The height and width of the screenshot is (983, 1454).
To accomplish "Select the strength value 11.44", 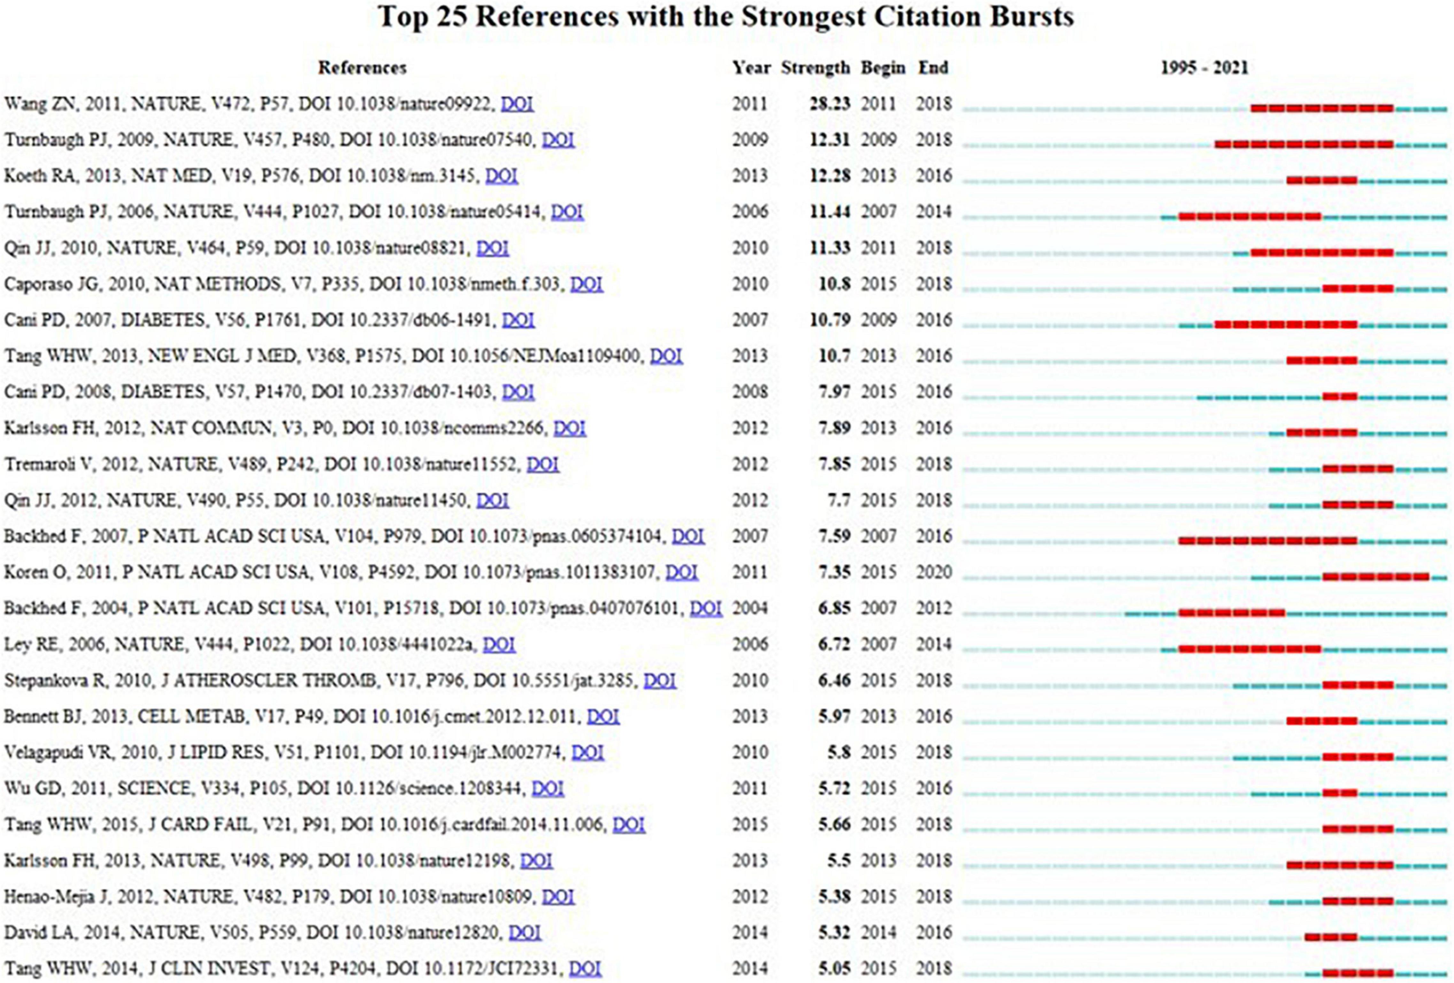I will [830, 212].
